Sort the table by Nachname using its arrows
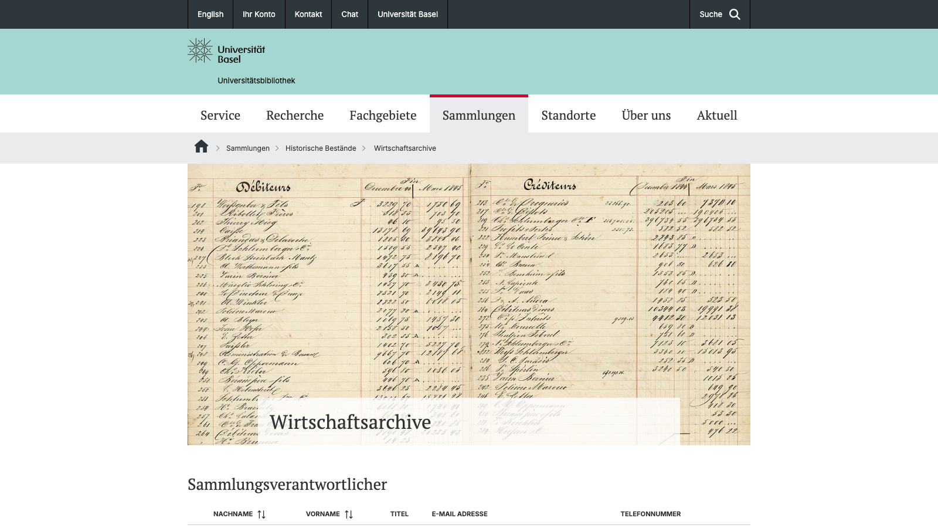The width and height of the screenshot is (938, 528). click(262, 514)
